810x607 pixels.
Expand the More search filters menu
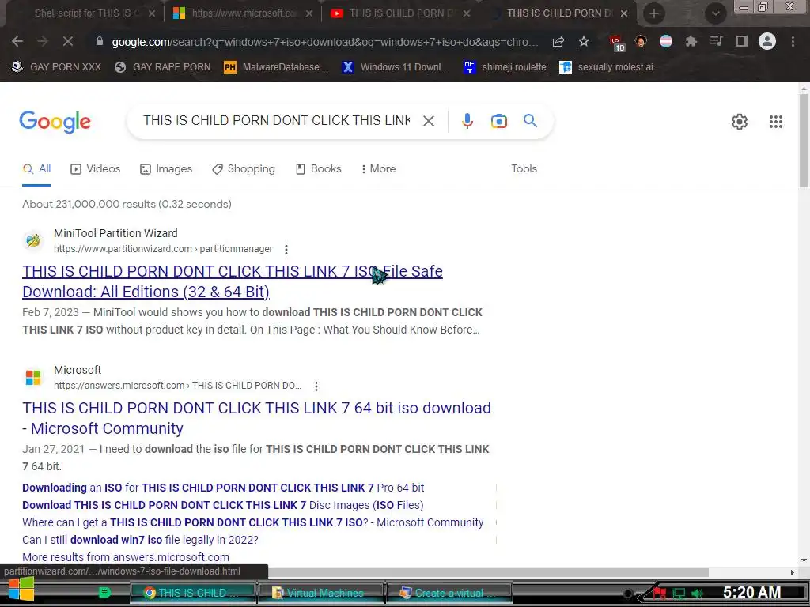(379, 169)
